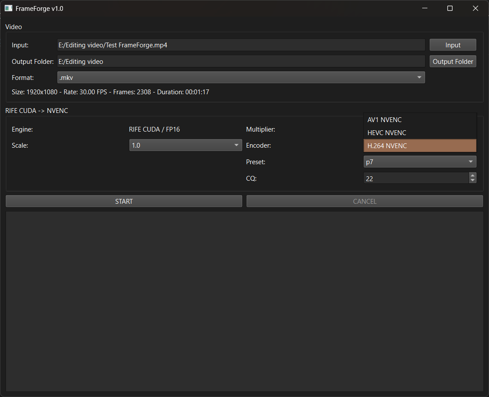489x397 pixels.
Task: Select AV1 NVENC from encoder list
Action: (x=420, y=120)
